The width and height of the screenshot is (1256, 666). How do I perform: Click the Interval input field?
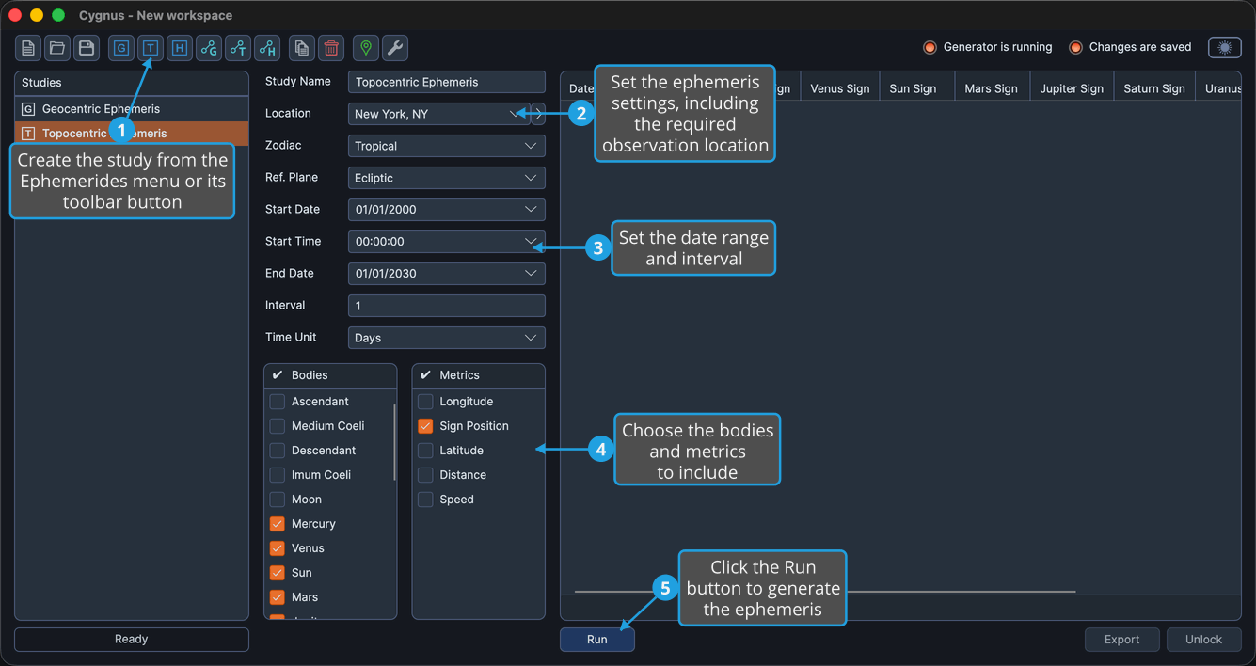tap(446, 306)
